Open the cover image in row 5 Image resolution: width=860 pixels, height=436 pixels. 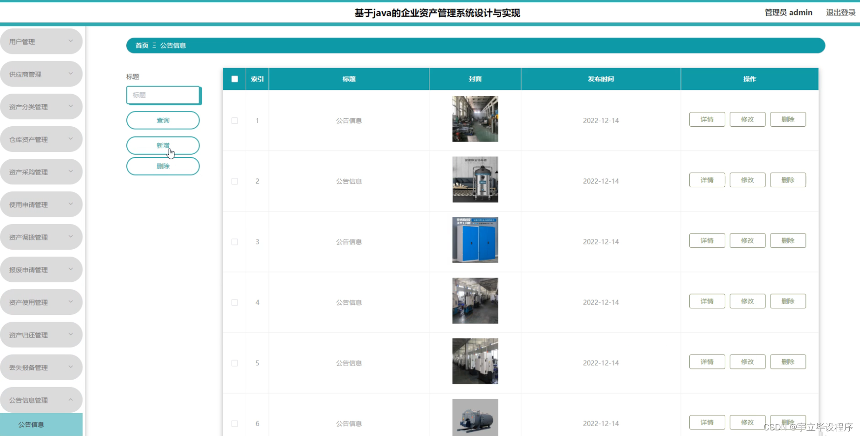click(x=475, y=361)
